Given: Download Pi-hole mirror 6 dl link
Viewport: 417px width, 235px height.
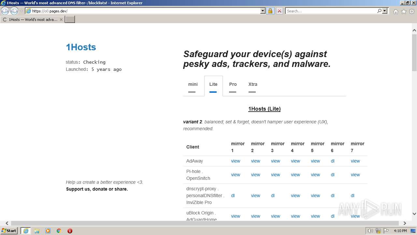Looking at the screenshot, I should (333, 175).
